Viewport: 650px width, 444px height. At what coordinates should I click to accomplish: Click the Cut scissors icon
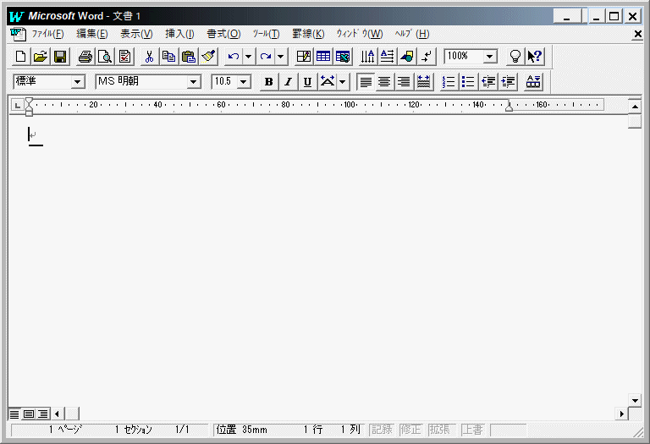(149, 57)
